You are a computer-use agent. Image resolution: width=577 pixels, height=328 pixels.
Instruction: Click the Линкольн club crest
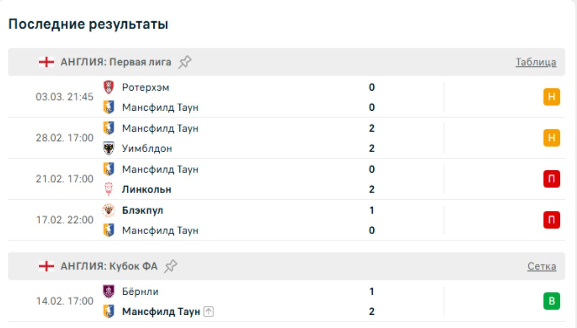tap(109, 189)
